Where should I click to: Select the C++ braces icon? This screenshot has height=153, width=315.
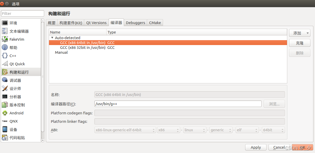tap(5, 56)
